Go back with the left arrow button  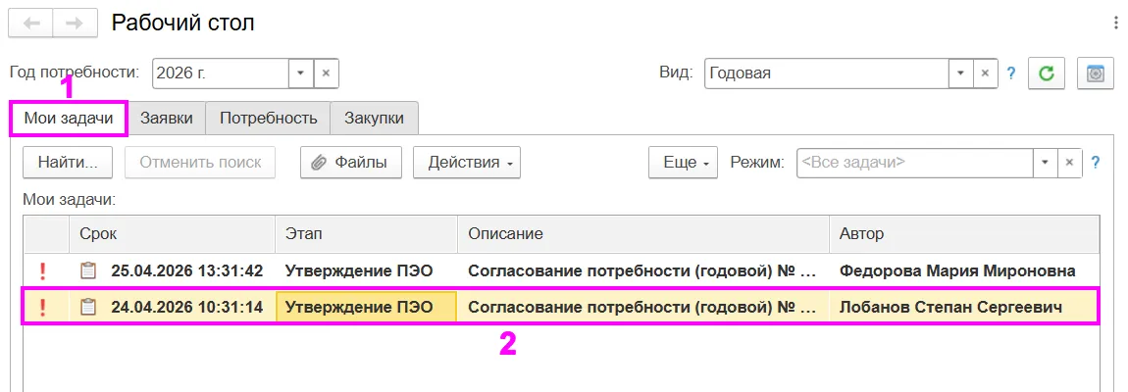[x=30, y=23]
